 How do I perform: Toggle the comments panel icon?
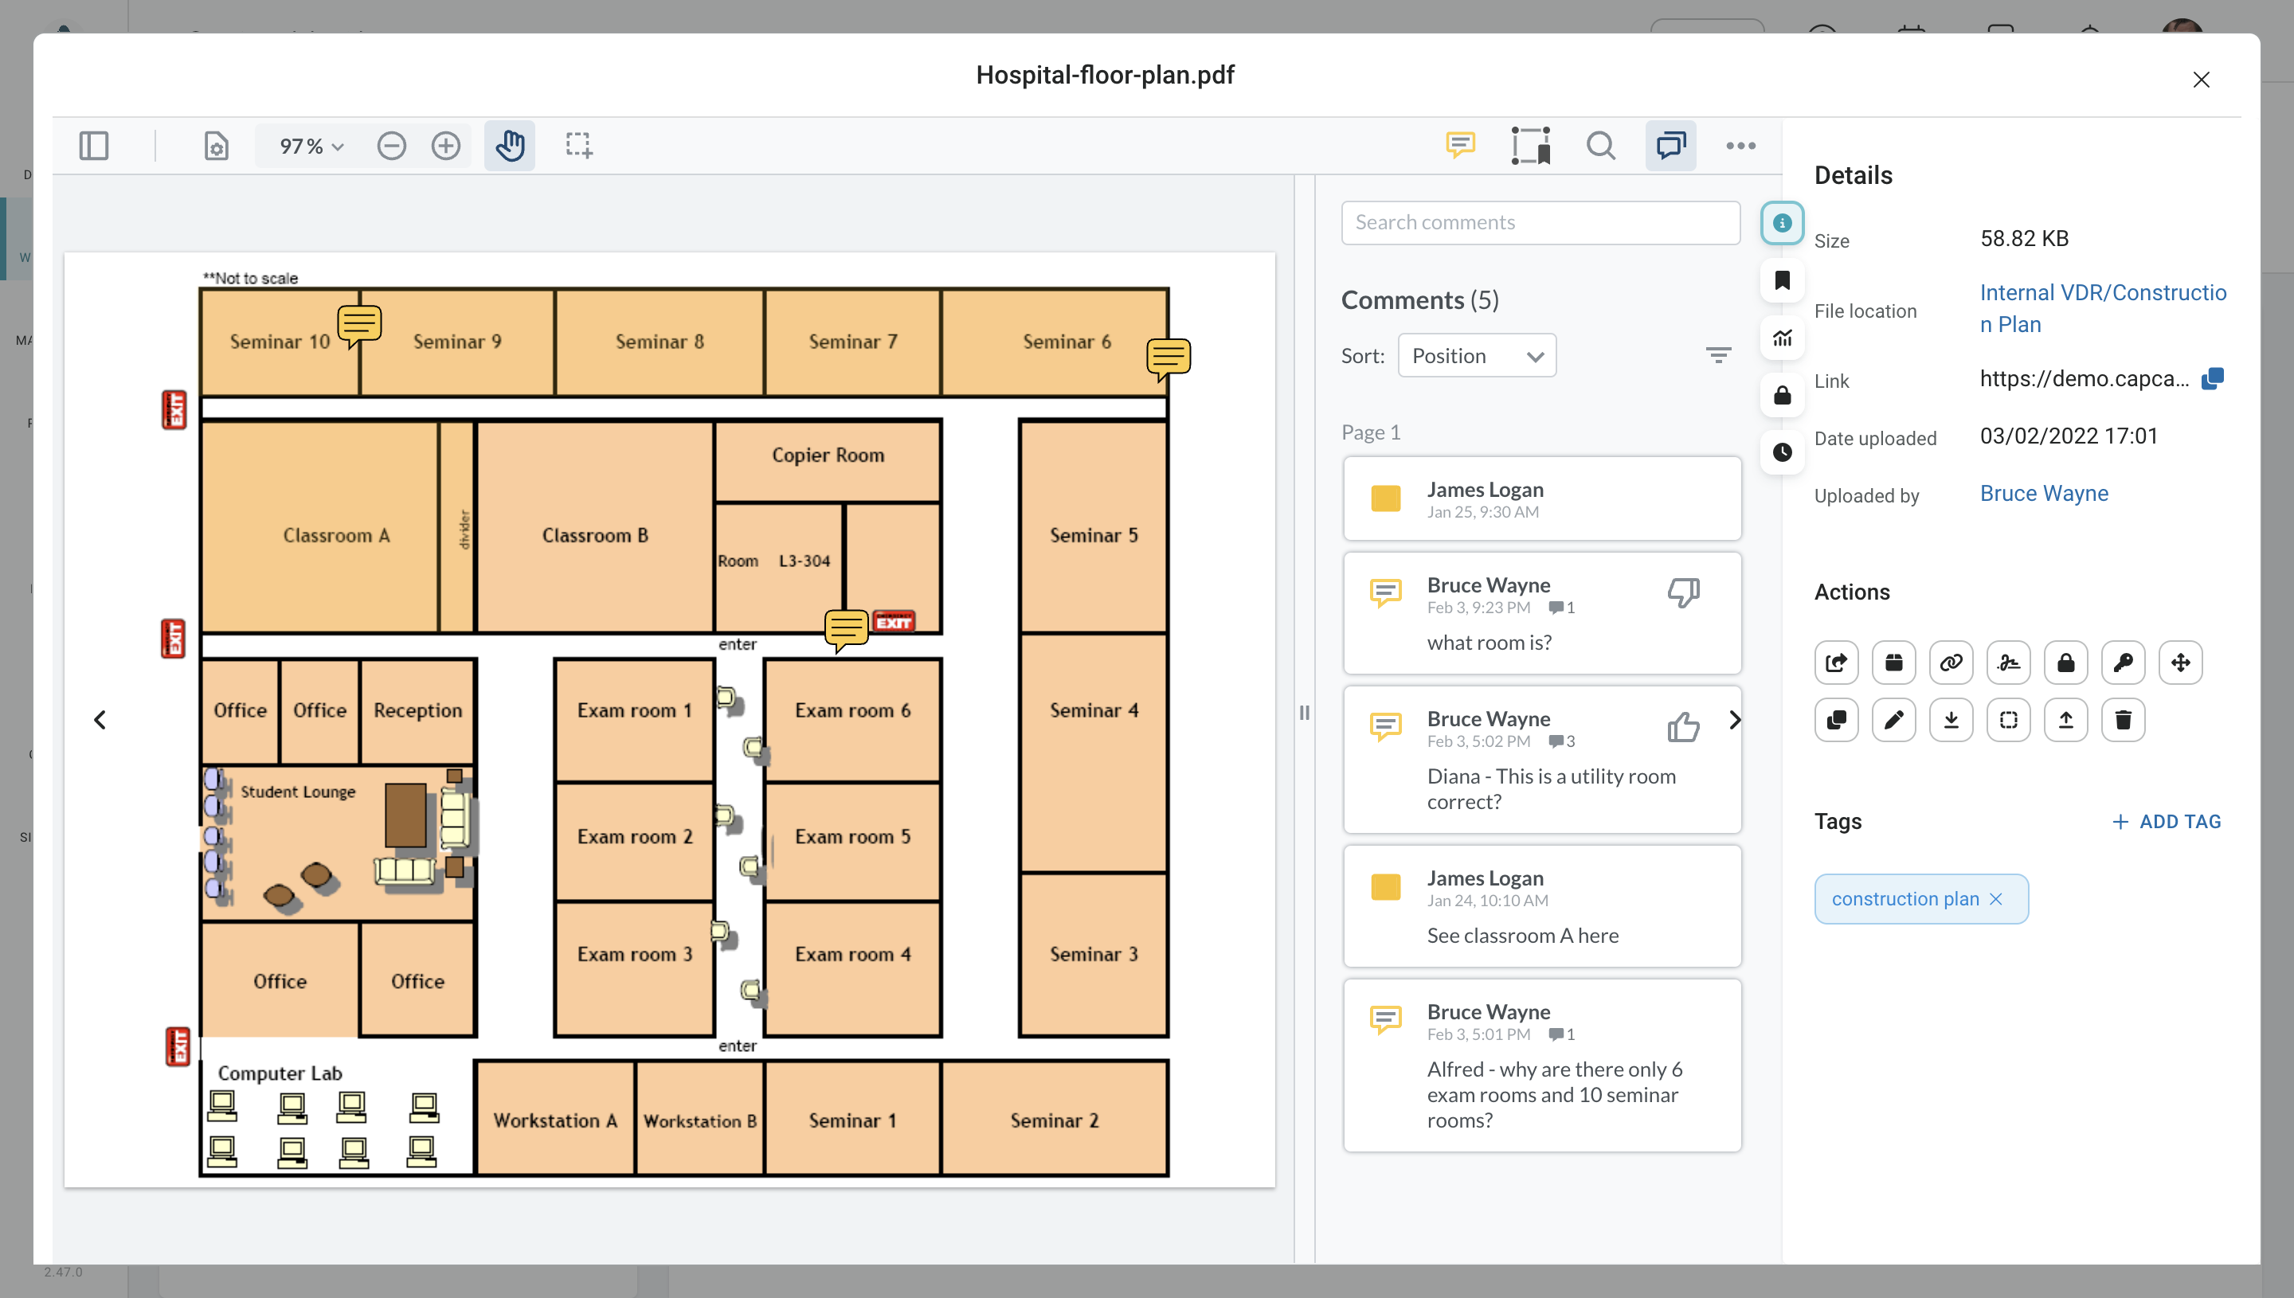(x=1670, y=145)
